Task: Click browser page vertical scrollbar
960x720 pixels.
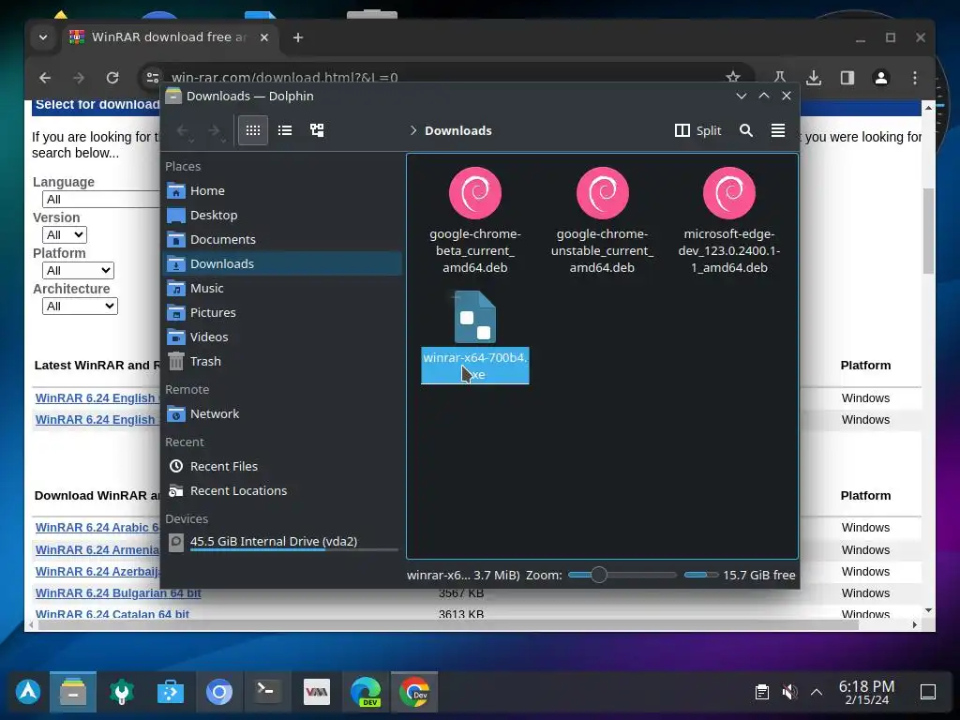Action: coord(928,232)
